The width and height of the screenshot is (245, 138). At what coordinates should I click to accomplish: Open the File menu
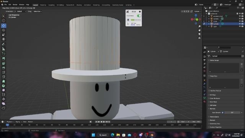[x=5, y=5]
